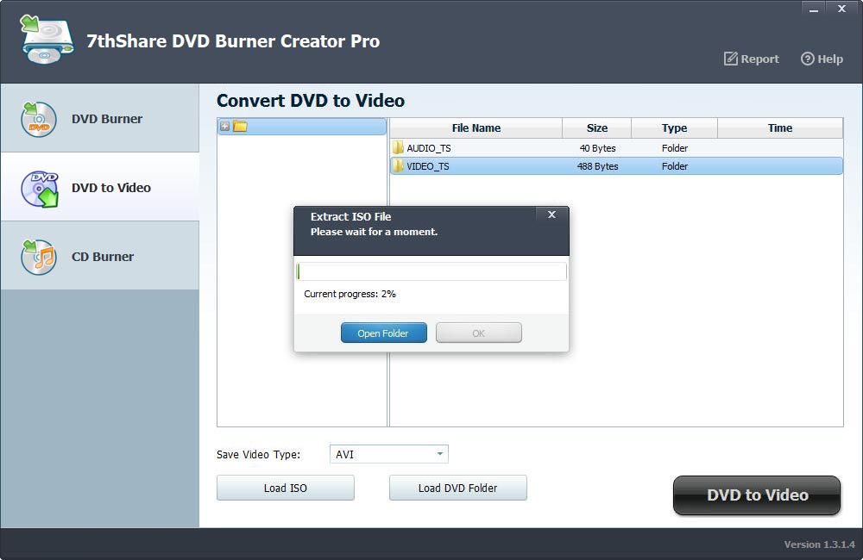Click the Please wait for a moment text
863x560 pixels.
pos(375,232)
